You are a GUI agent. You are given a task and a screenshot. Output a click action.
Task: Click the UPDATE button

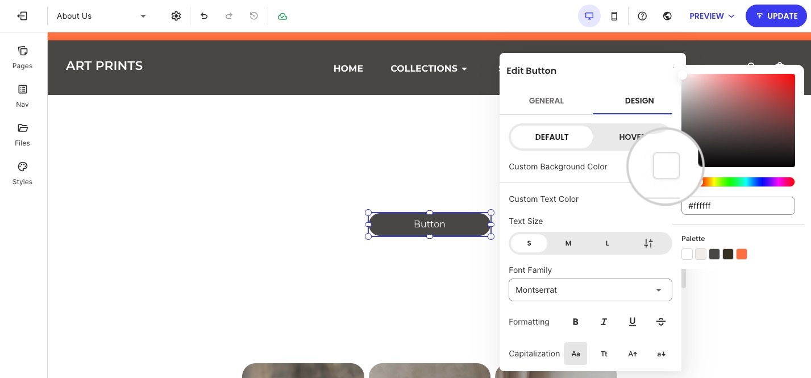(776, 16)
